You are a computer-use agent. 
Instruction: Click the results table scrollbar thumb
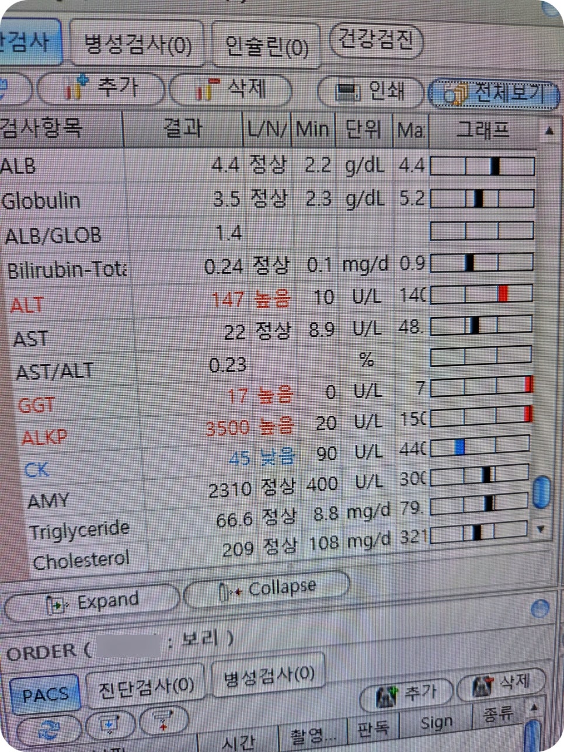click(542, 492)
